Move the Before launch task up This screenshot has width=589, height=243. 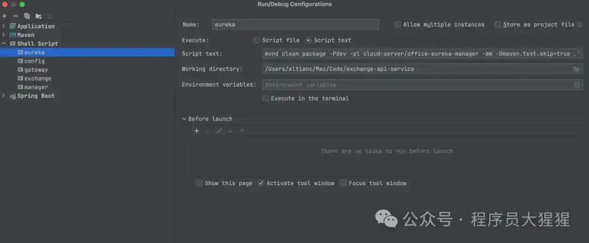coord(231,131)
